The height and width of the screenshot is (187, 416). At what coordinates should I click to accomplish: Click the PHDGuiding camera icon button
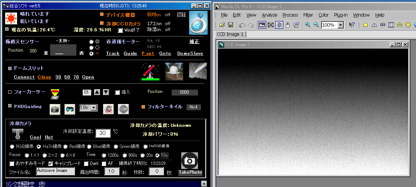coord(55,109)
